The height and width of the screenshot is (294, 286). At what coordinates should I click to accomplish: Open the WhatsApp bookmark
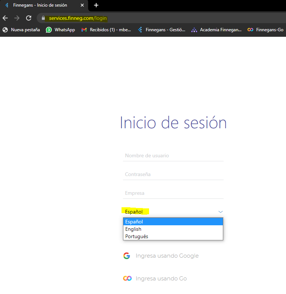pyautogui.click(x=61, y=30)
